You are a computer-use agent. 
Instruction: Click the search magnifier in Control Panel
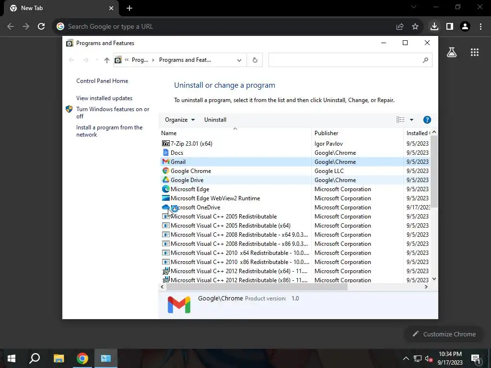(x=425, y=60)
